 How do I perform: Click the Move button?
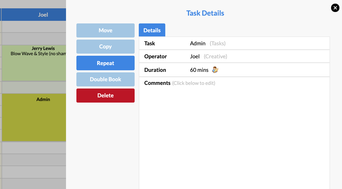(x=105, y=30)
